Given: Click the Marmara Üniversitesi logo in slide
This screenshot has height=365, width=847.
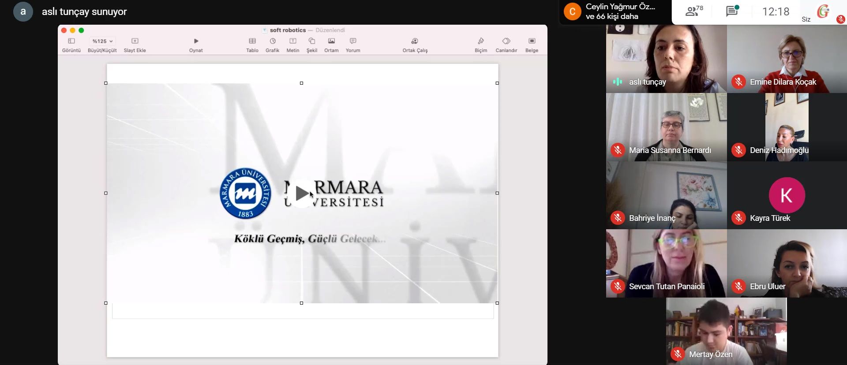Looking at the screenshot, I should (245, 193).
